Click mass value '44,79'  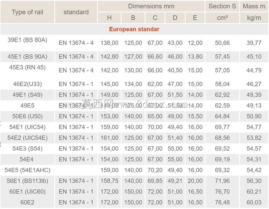254,70
